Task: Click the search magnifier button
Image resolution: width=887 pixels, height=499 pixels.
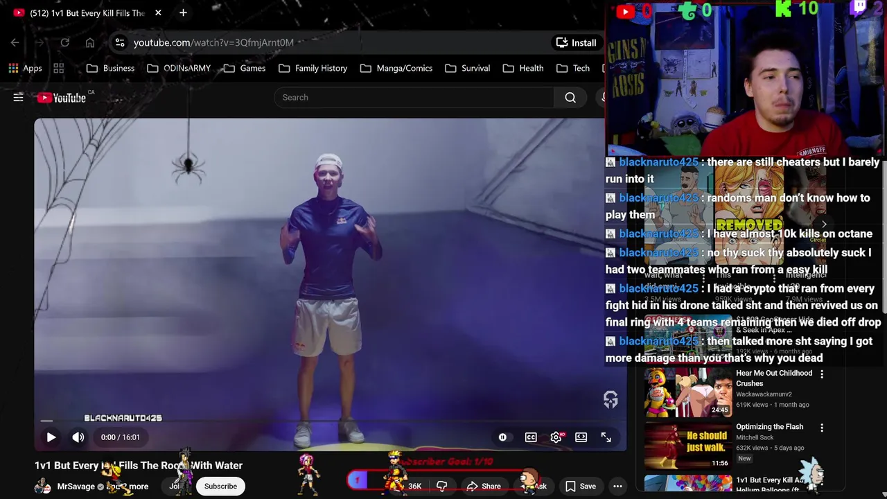Action: (570, 98)
